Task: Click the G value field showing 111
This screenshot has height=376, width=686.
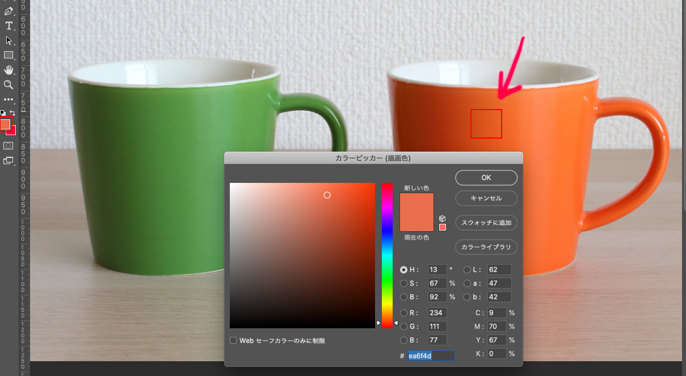Action: coord(437,327)
